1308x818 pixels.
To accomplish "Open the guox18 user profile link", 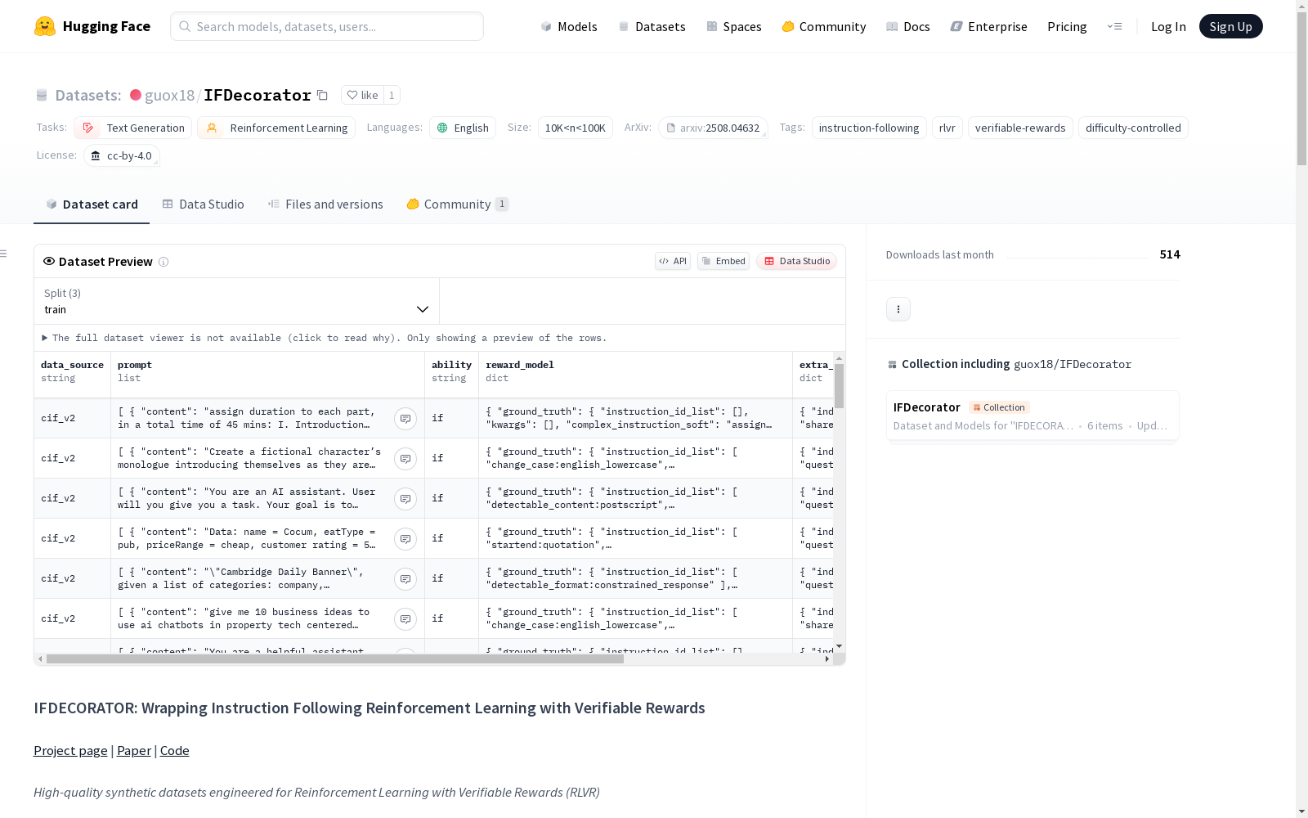I will pos(169,95).
